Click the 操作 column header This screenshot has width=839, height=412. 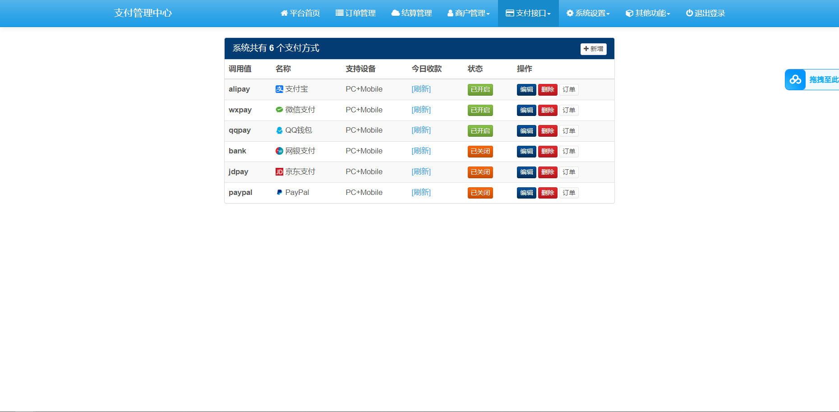pos(524,69)
